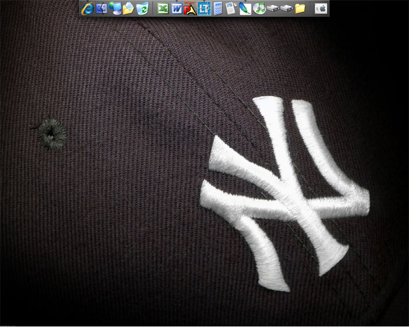
Task: Open the second hard drive icon
Action: [286, 8]
